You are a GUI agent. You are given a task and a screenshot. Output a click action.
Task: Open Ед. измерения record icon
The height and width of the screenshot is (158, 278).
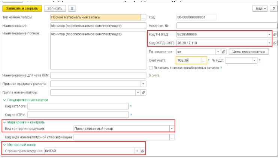point(224,52)
